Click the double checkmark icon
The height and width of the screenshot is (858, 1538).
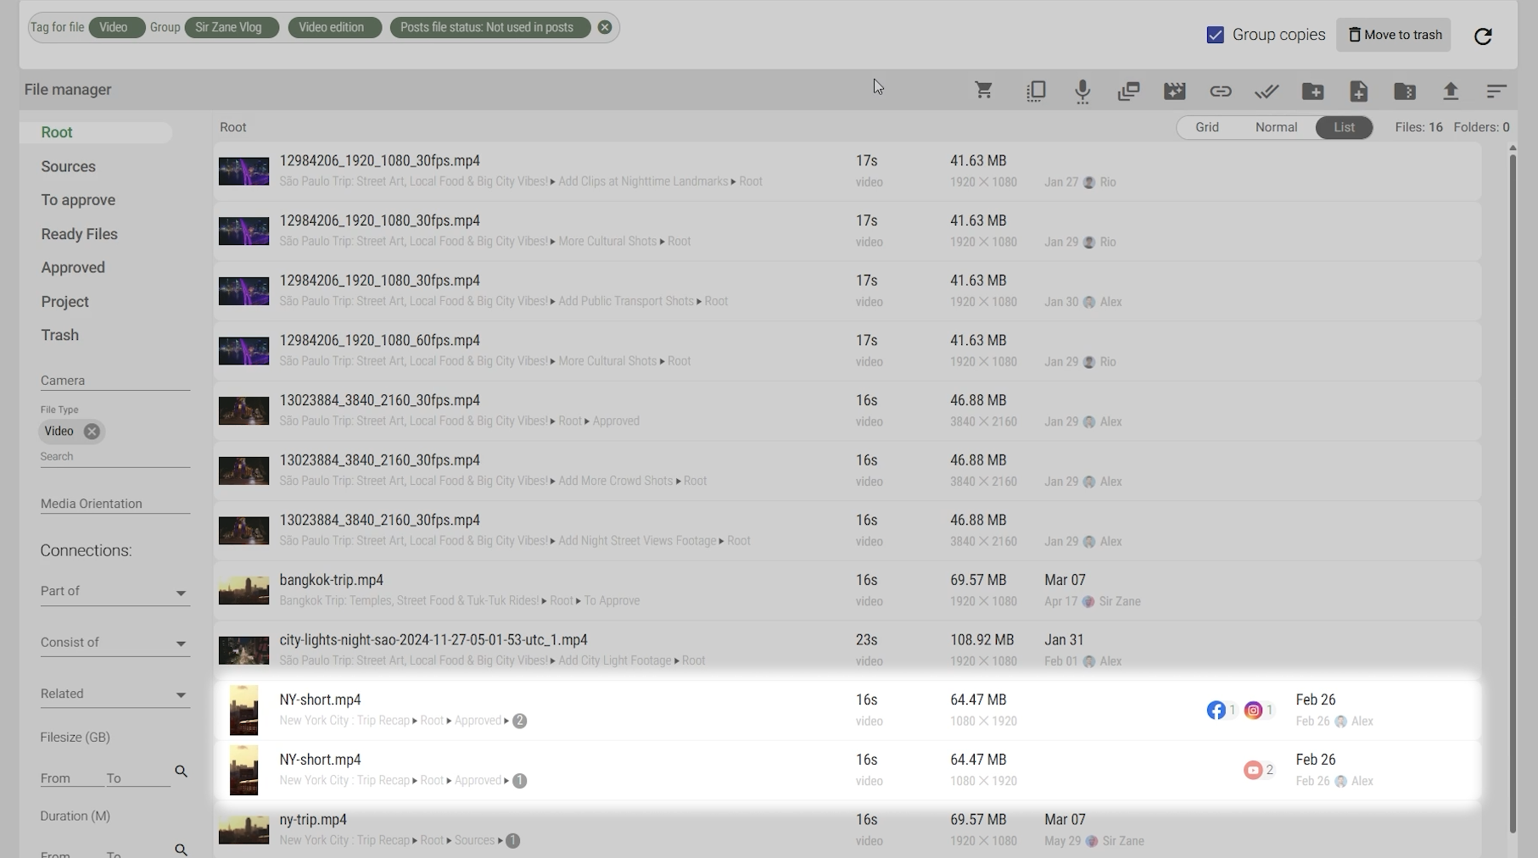pos(1266,91)
